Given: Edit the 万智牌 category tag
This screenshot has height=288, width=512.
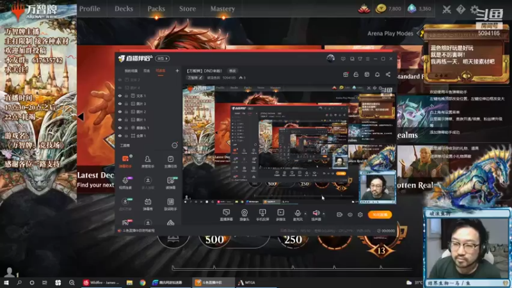Looking at the screenshot, I should click(195, 77).
